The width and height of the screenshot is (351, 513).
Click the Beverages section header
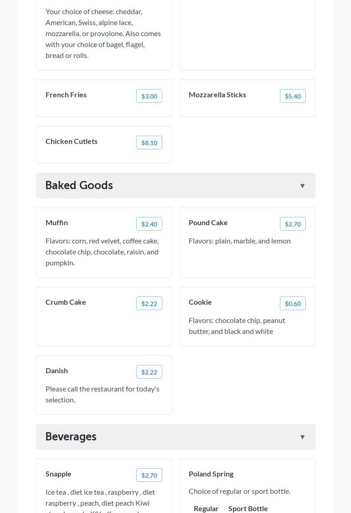click(71, 437)
